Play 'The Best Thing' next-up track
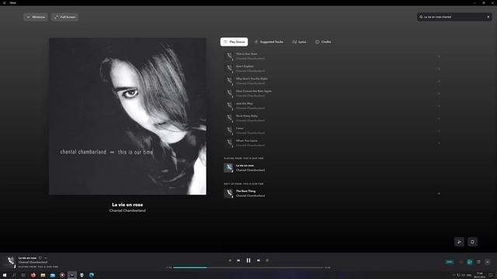 (332, 193)
